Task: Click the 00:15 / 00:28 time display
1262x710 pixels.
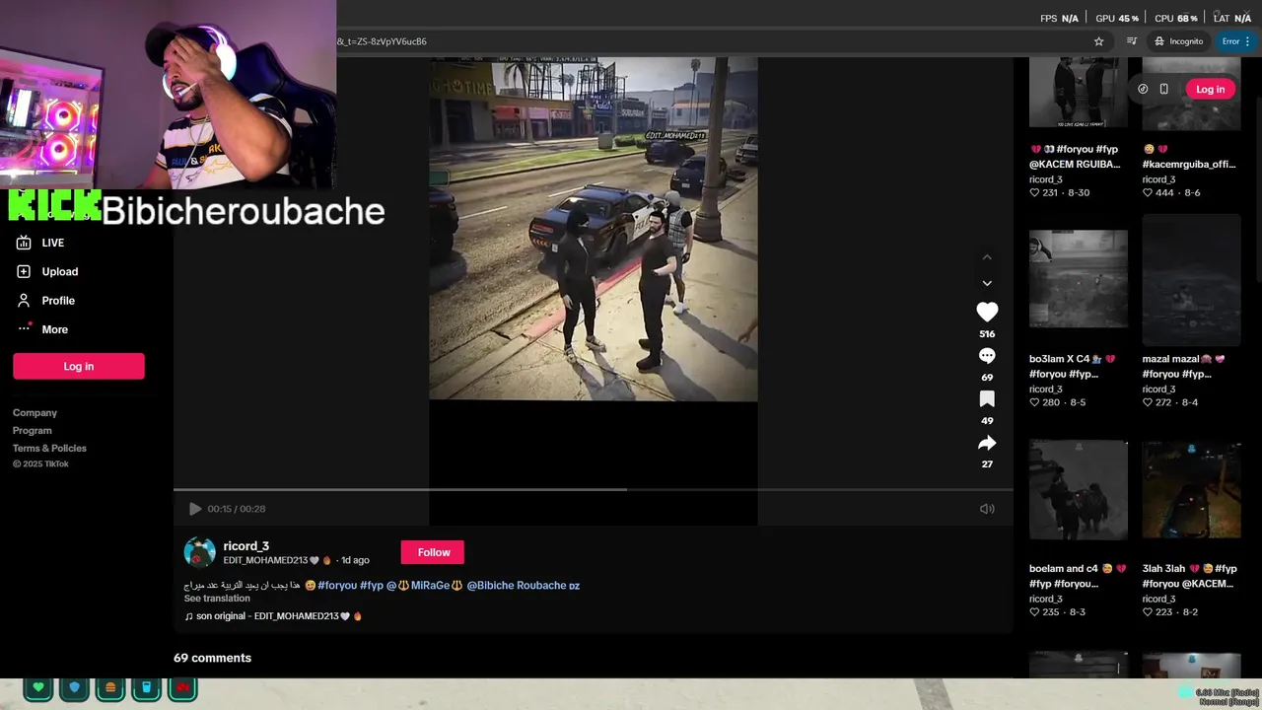Action: [x=237, y=509]
